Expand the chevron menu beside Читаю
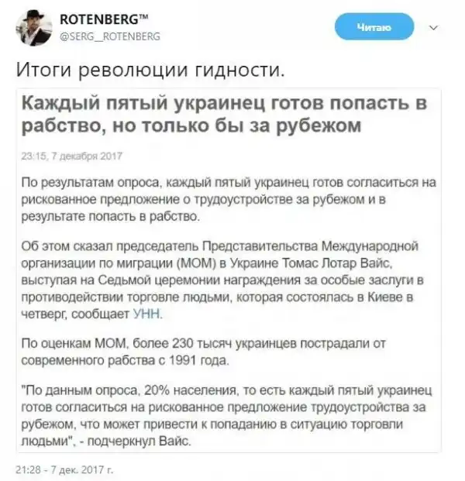Viewport: 465px width, 481px height. (x=432, y=28)
